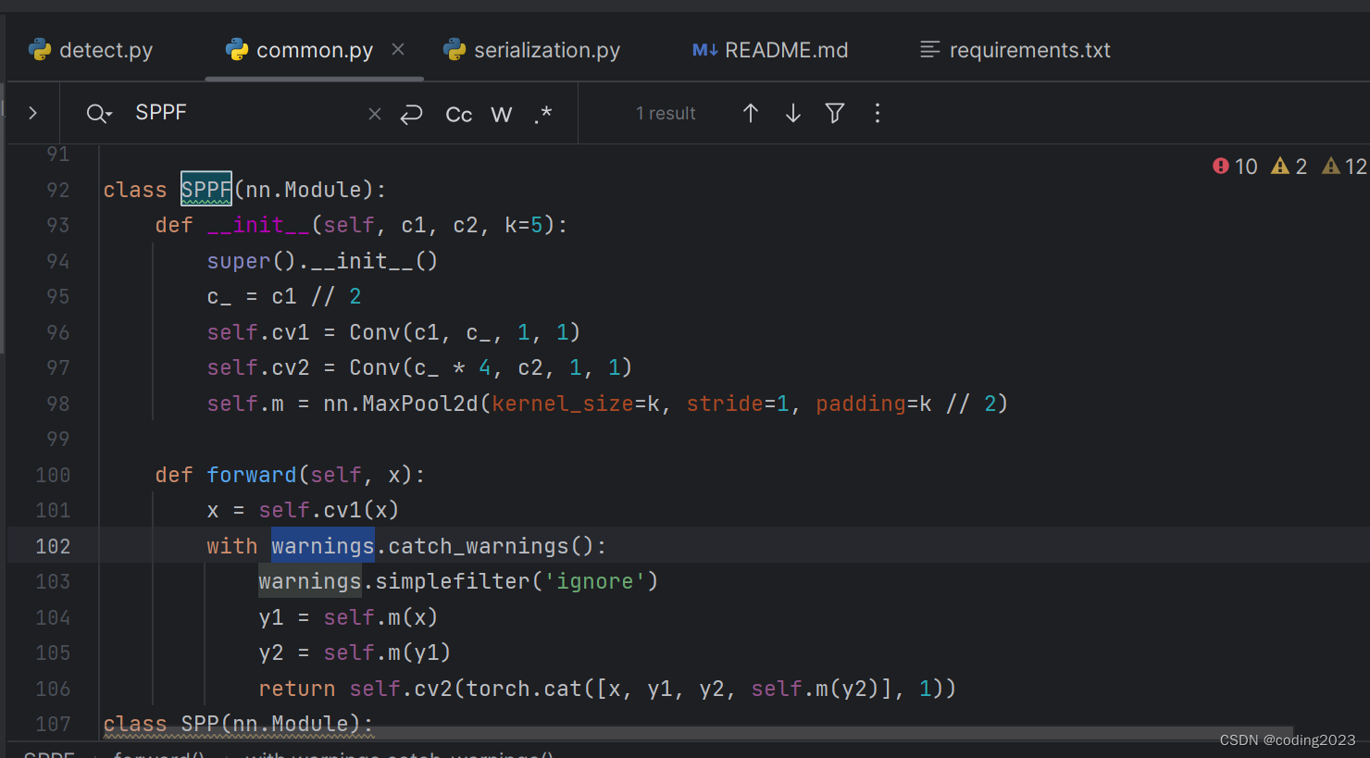
Task: Toggle case-sensitive matching with the Cc button
Action: pyautogui.click(x=458, y=114)
